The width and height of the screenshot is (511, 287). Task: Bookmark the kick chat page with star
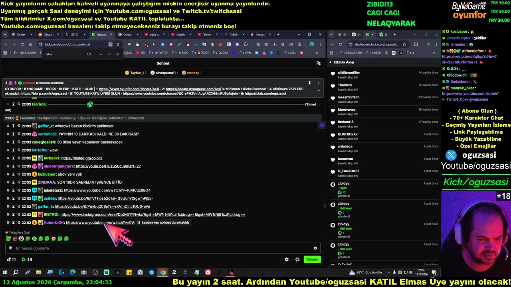click(118, 44)
